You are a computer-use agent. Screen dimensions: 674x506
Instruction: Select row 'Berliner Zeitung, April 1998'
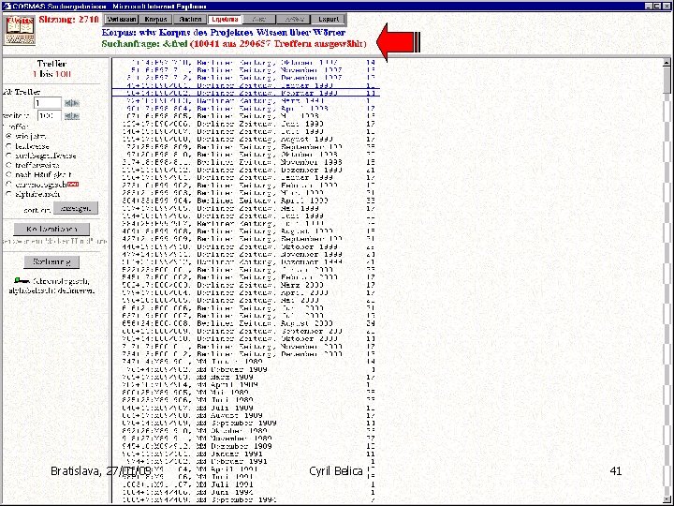click(248, 109)
